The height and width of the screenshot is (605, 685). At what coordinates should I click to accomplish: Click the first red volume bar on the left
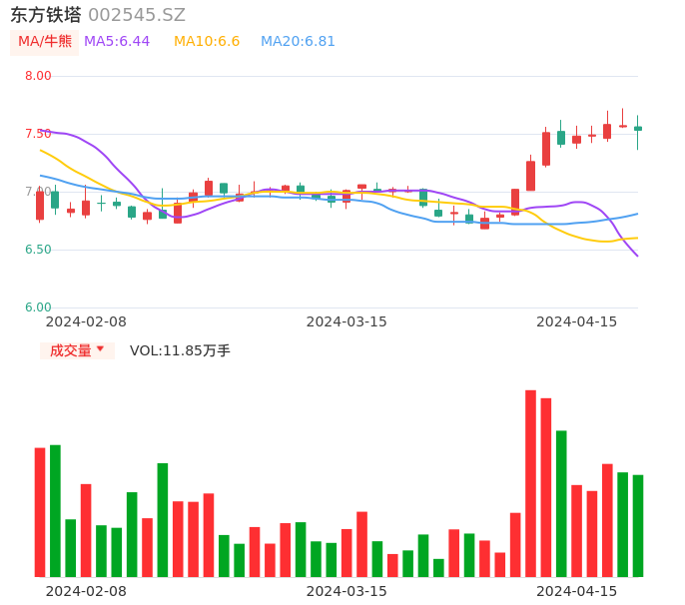[x=40, y=512]
